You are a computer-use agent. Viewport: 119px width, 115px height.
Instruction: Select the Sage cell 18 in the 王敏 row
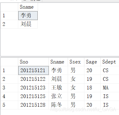pos(92,88)
